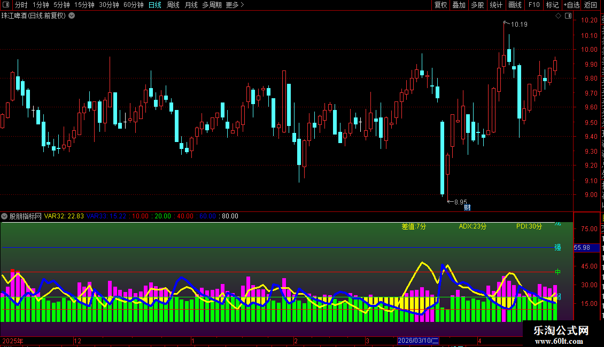604x347 pixels.
Task: Select the 60分钟 period tab
Action: [x=133, y=5]
